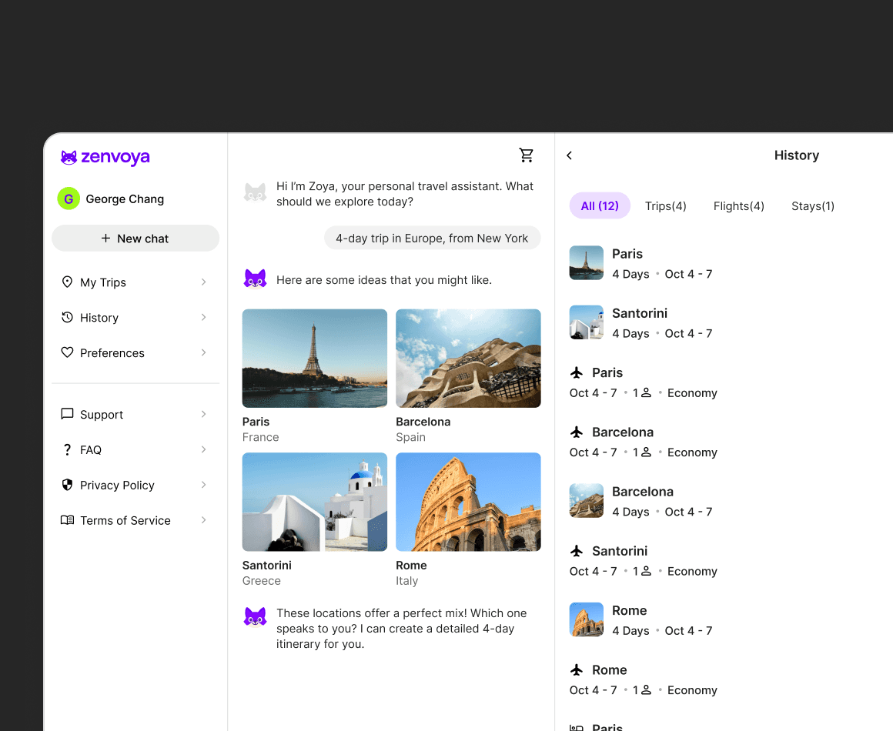Screen dimensions: 893x731
Task: Open My Trips menu item
Action: (x=135, y=282)
